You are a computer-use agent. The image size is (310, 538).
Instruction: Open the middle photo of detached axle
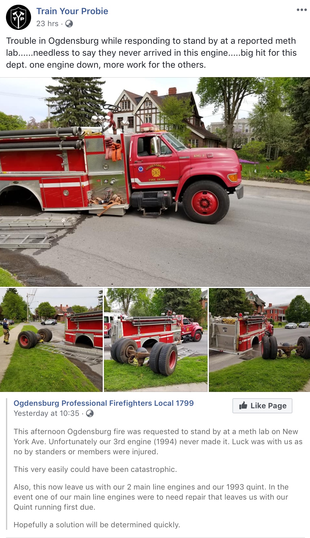click(x=156, y=340)
